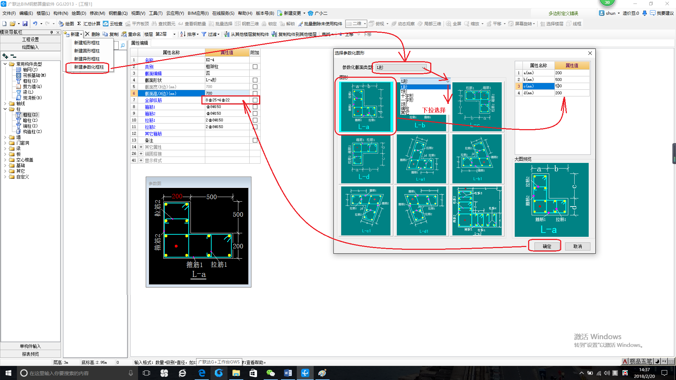Toggle 附加 checkbox for 类别 row

[255, 66]
